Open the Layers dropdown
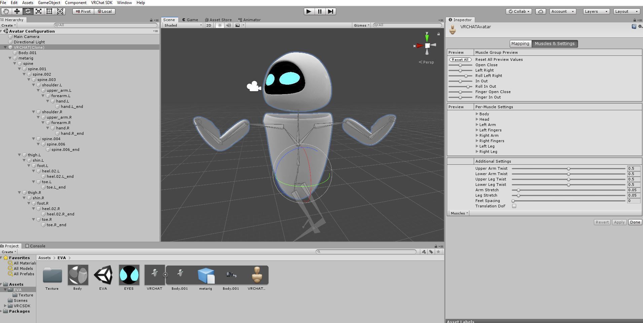Screen dimensions: 643x323 596,11
